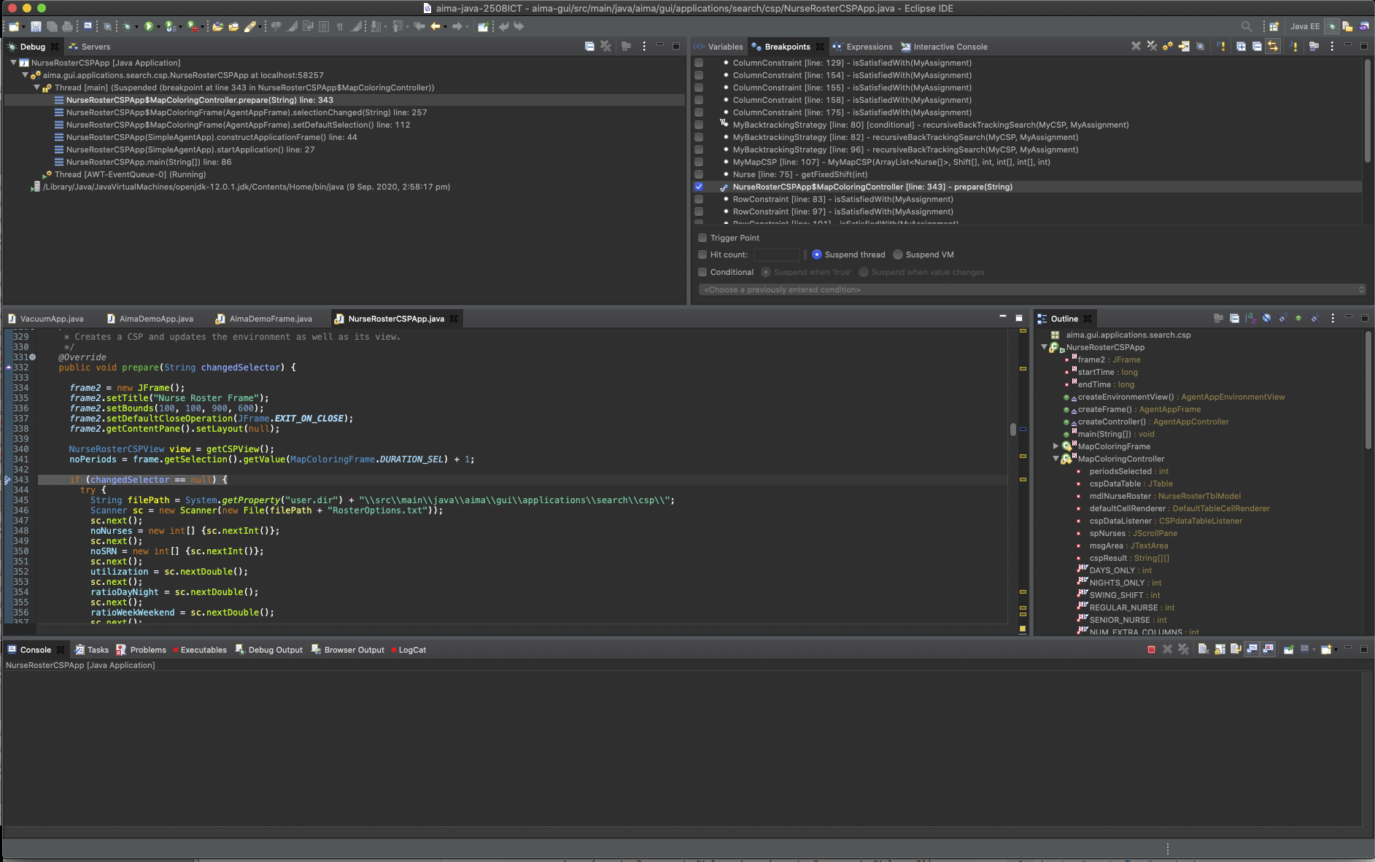Click the Debug bug icon in toolbar
Screen dimensions: 1375x862
[127, 27]
